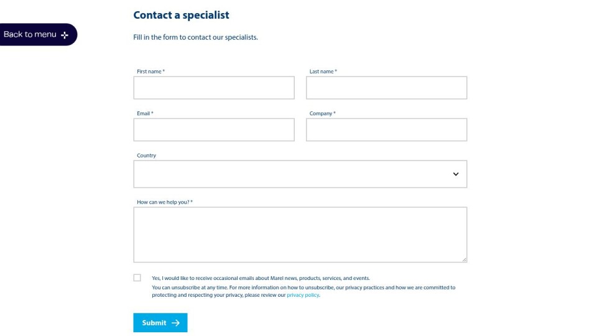This screenshot has width=597, height=336.
Task: Click the Contact a specialist heading
Action: pos(181,15)
